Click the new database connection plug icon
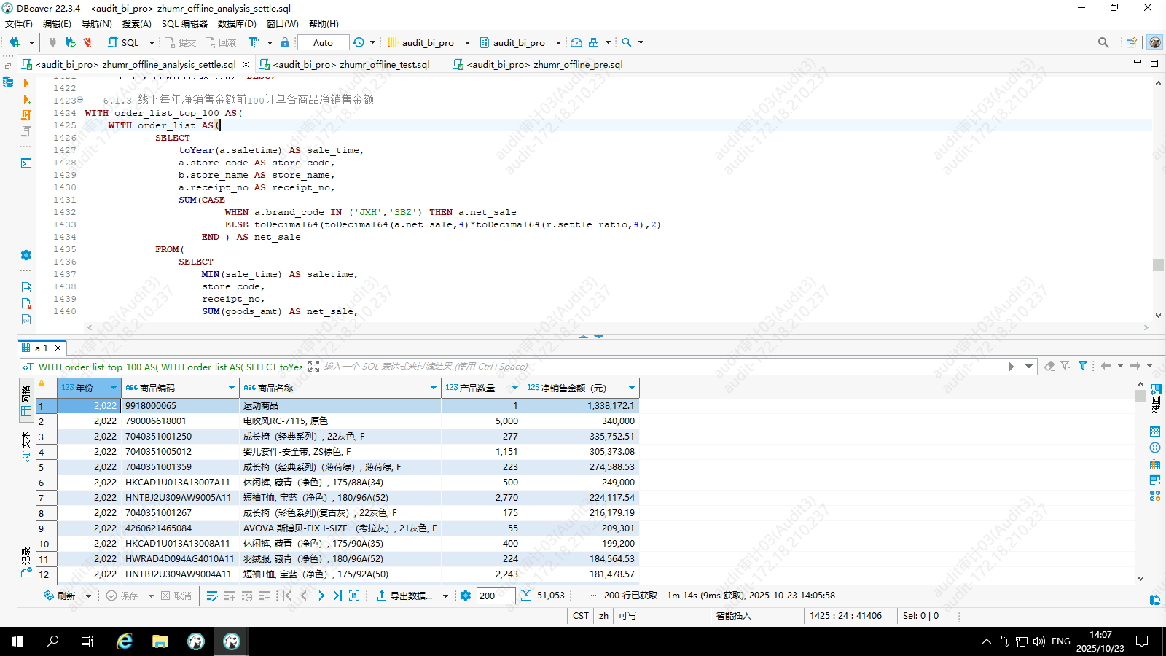This screenshot has height=656, width=1166. point(15,42)
